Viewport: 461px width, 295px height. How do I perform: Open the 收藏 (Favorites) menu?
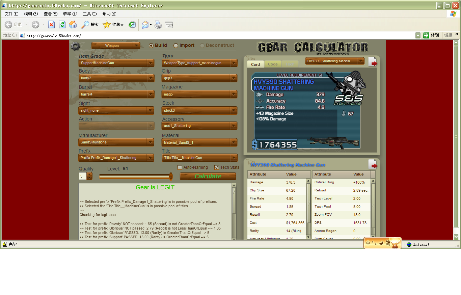[x=70, y=14]
